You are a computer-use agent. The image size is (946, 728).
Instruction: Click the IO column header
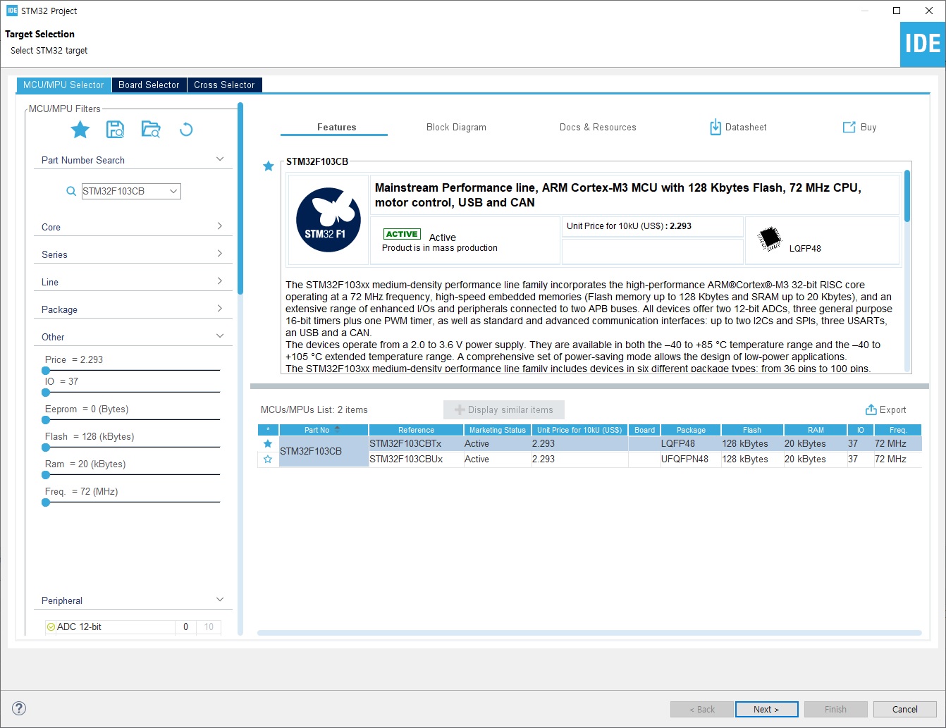pyautogui.click(x=860, y=430)
